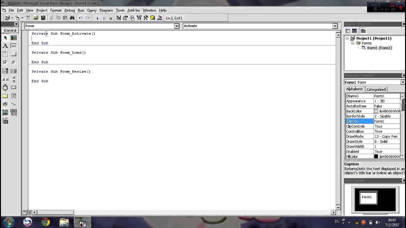Select the OptionButton control tool

(x=14, y=63)
